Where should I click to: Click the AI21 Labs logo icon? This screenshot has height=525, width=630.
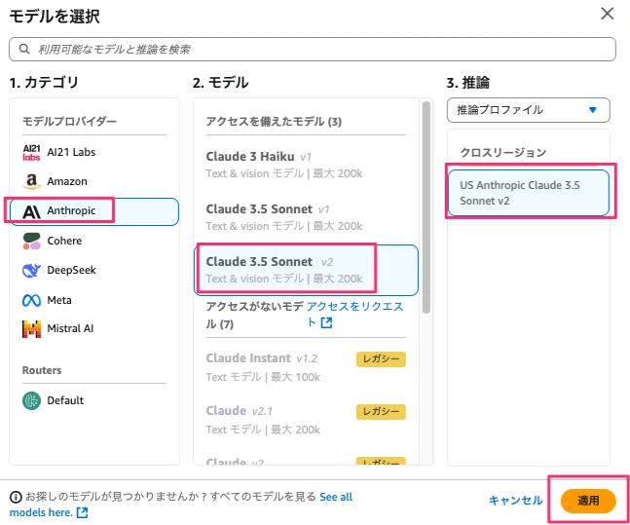(x=31, y=152)
